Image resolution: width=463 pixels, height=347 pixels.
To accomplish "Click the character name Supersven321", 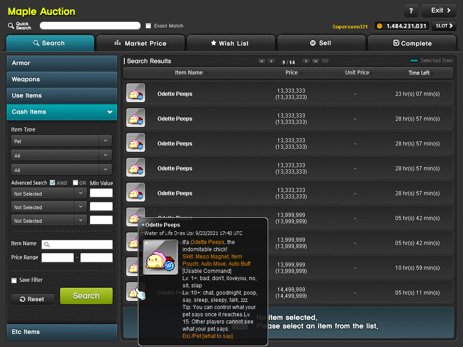I will [350, 27].
